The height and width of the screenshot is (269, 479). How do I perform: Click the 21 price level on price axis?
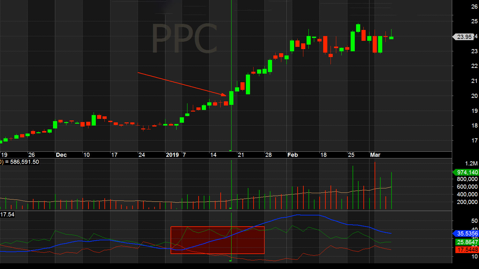coord(475,81)
